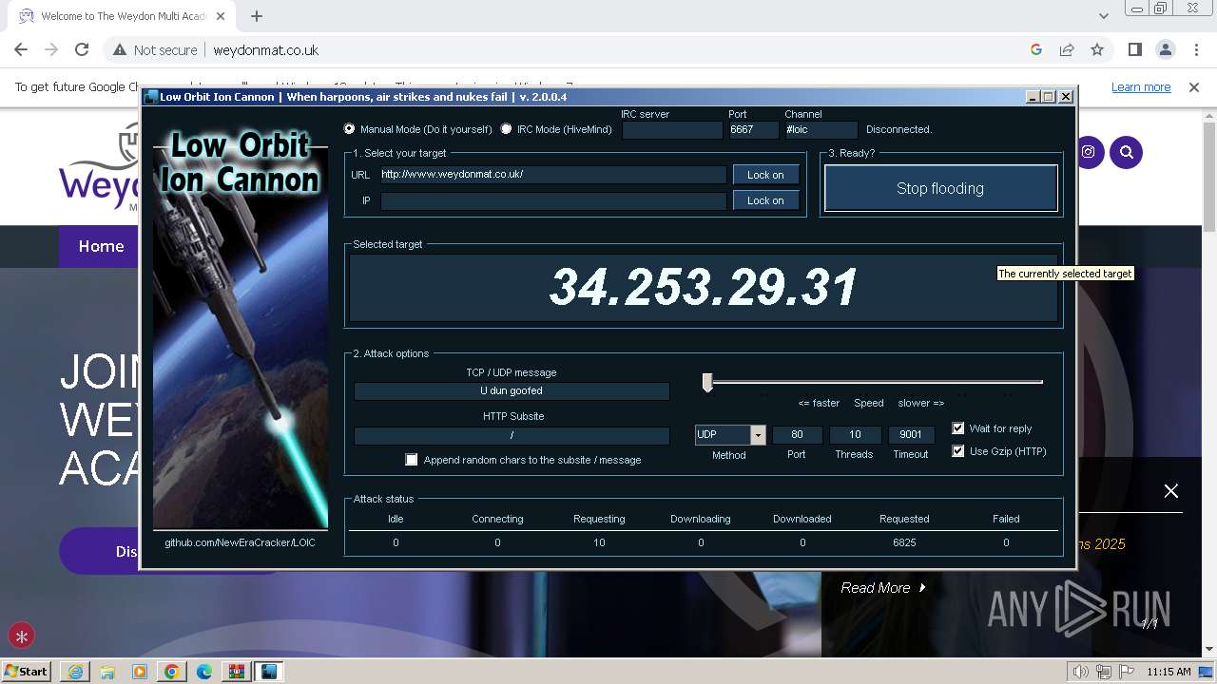The height and width of the screenshot is (684, 1217).
Task: Click Timeout field showing 9001
Action: click(911, 435)
